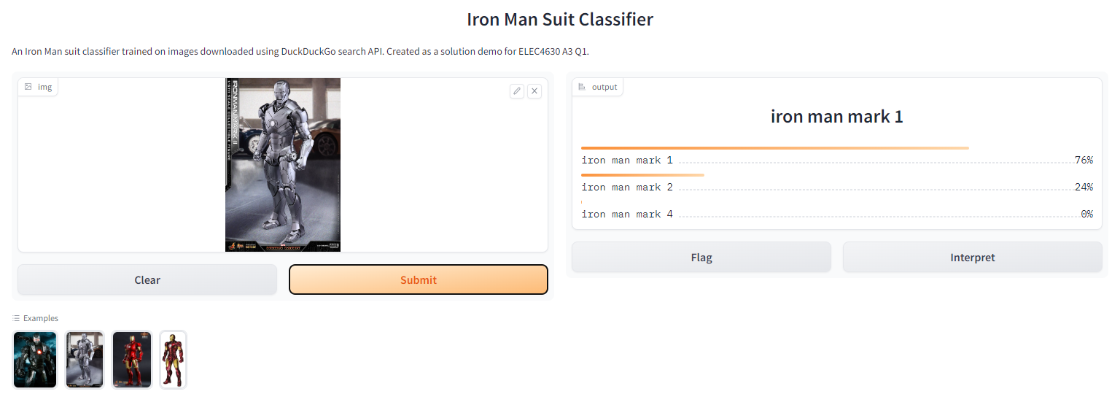
Task: Click the Interpret button
Action: [x=972, y=257]
